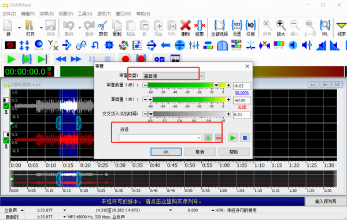Open the arrow before 678: 未经许可的使用
The image size is (347, 220).
point(213,210)
